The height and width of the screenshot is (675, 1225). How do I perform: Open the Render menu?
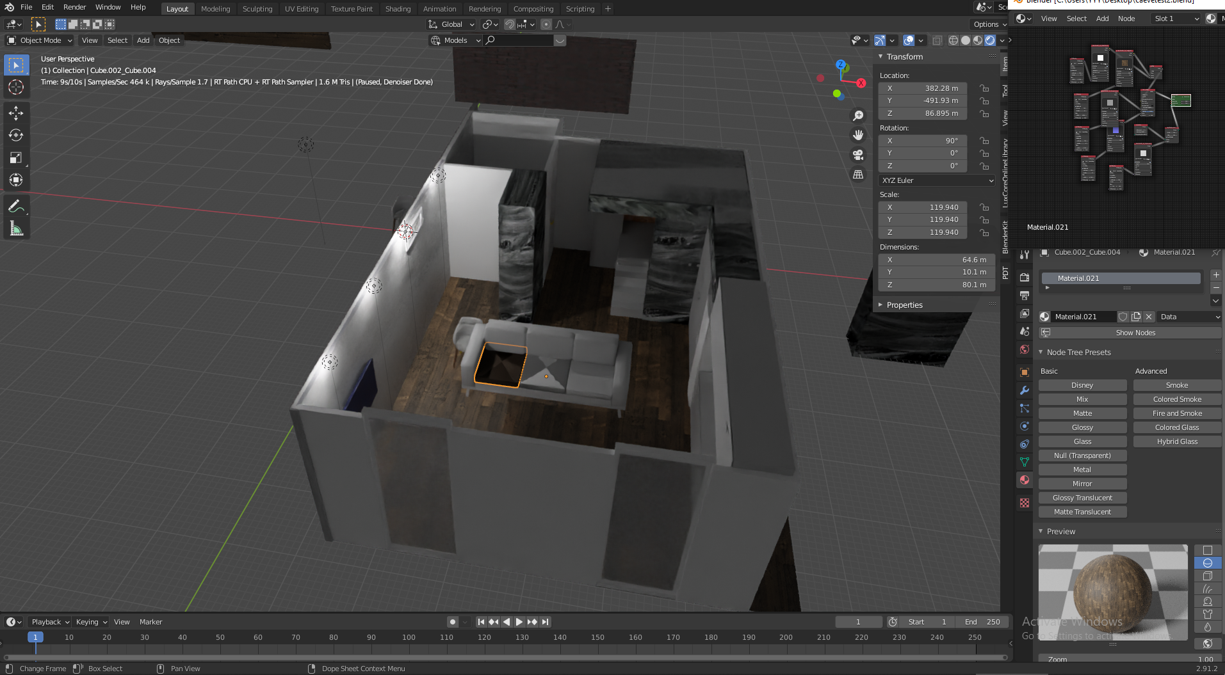[x=74, y=7]
